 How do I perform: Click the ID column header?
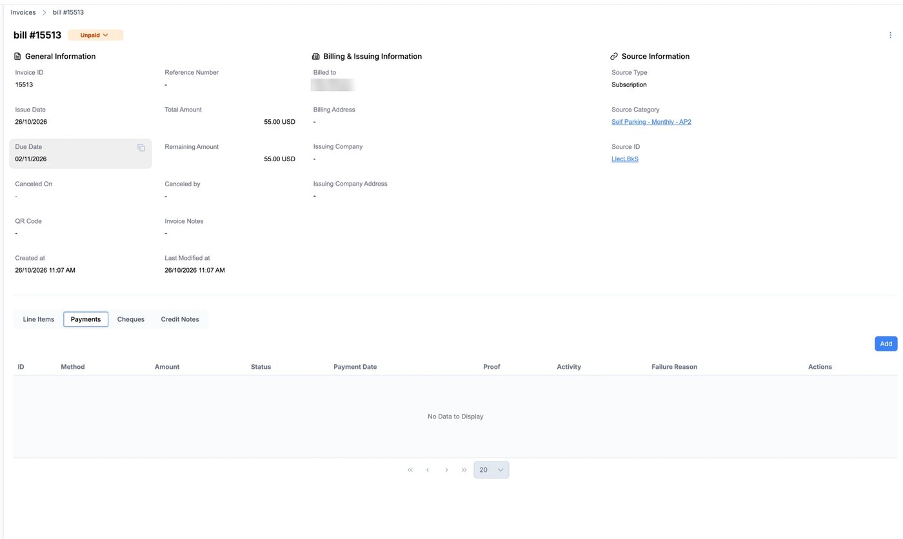pyautogui.click(x=21, y=367)
